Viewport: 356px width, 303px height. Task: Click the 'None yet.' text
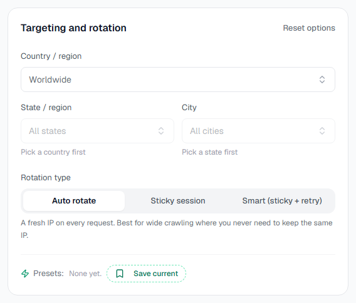[85, 274]
